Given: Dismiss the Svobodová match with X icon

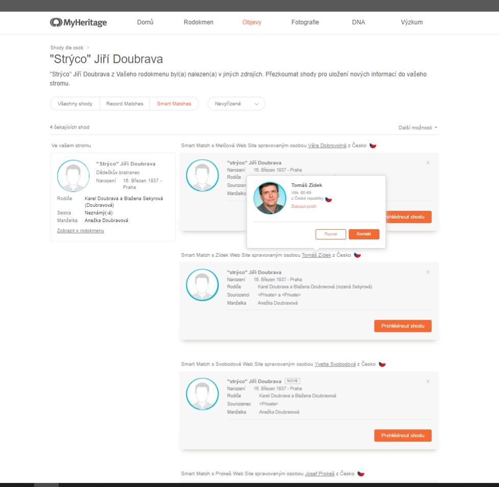Looking at the screenshot, I should [x=427, y=381].
